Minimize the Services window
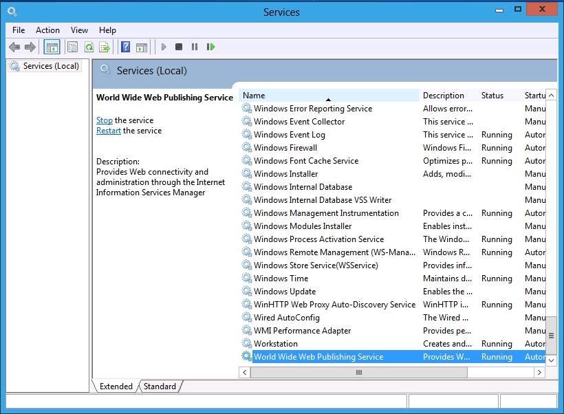 [499, 10]
